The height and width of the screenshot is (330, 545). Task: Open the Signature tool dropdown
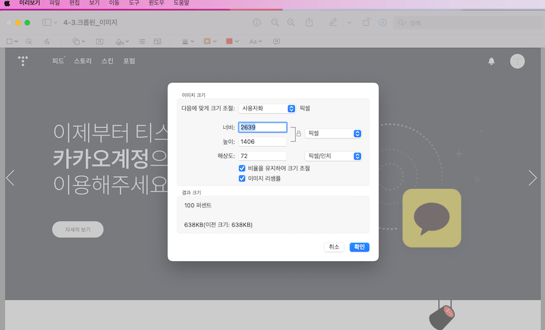[122, 42]
